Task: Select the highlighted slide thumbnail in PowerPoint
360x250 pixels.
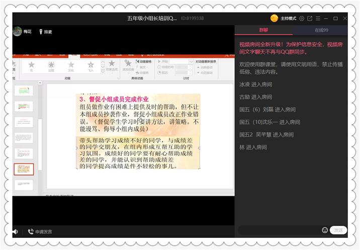Action: coord(24,170)
